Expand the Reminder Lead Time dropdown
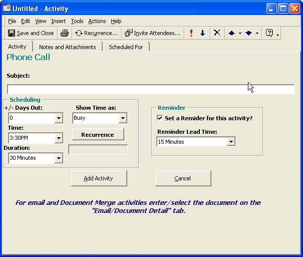The image size is (303, 257). click(x=231, y=142)
